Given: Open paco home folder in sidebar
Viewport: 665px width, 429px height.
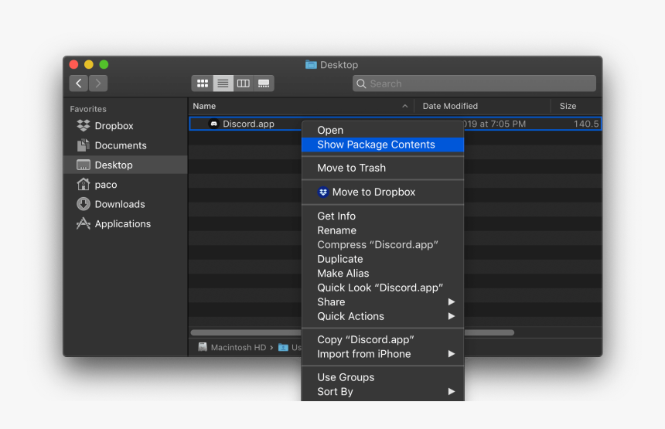Looking at the screenshot, I should coord(125,185).
